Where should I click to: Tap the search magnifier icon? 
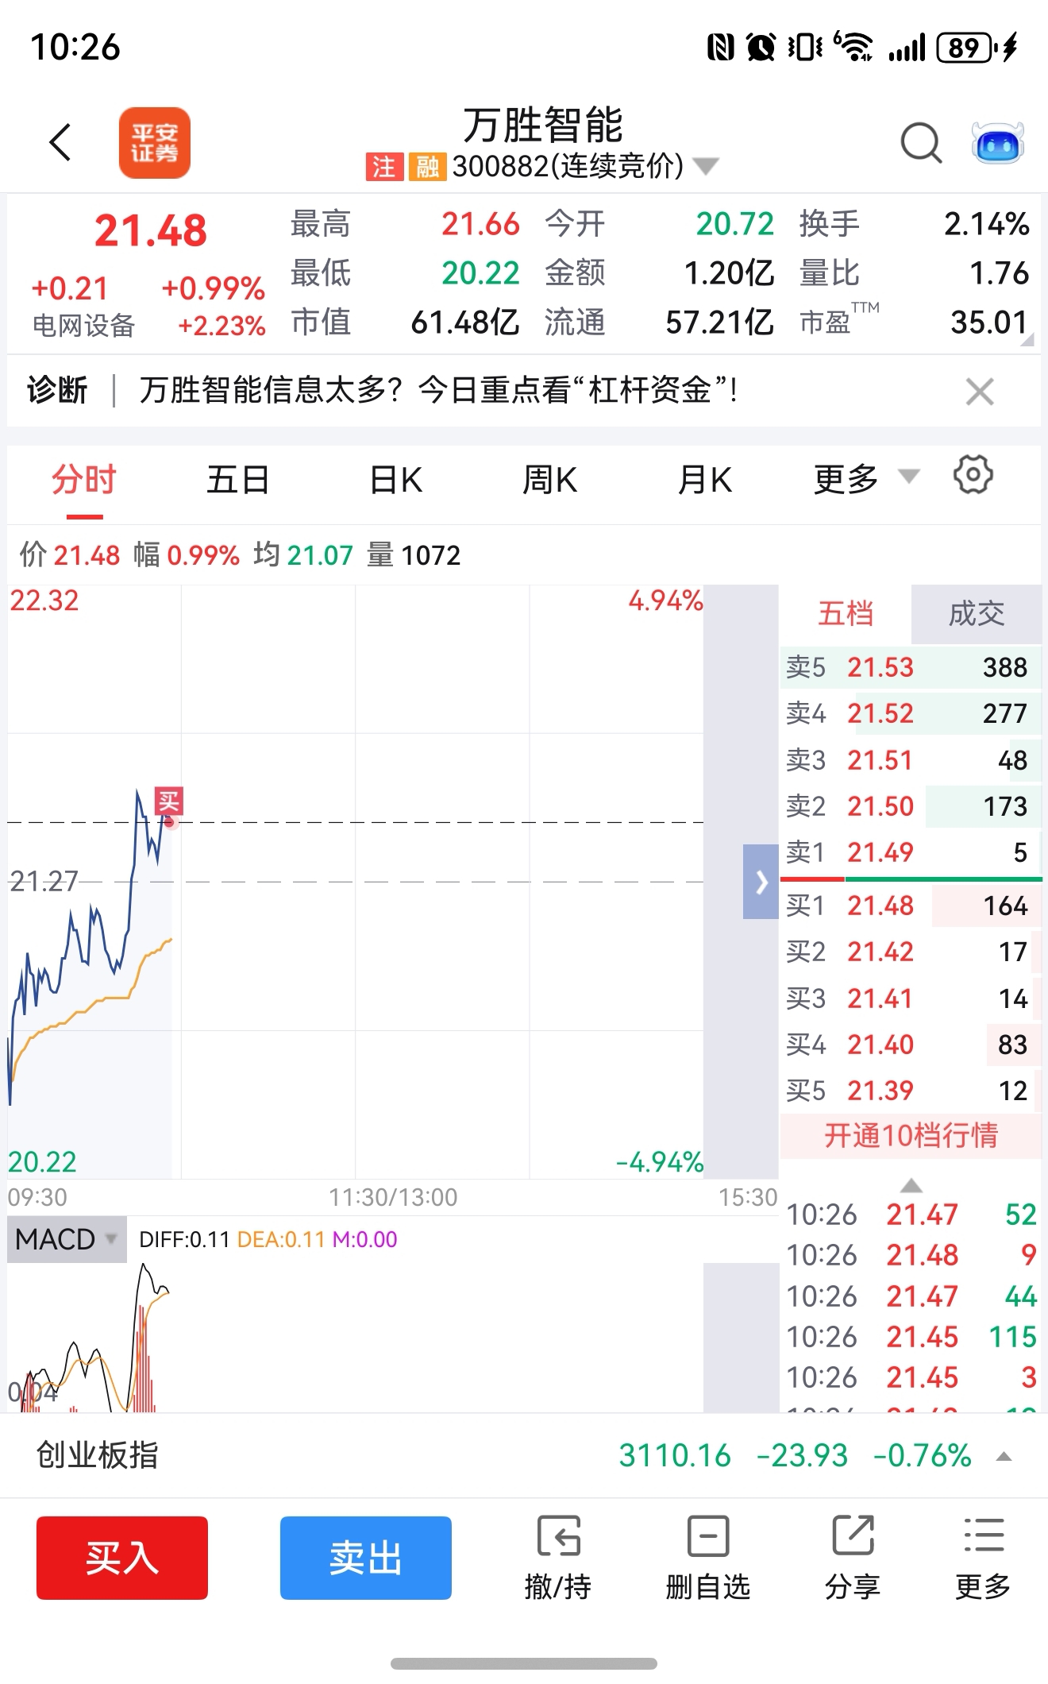click(x=921, y=144)
